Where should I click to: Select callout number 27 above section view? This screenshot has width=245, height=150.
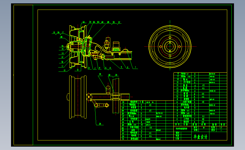pyautogui.click(x=119, y=22)
